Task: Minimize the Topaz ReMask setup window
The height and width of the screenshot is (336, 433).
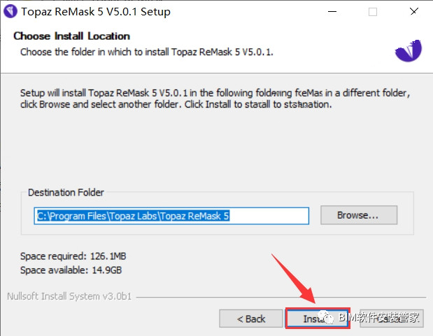Action: click(332, 12)
